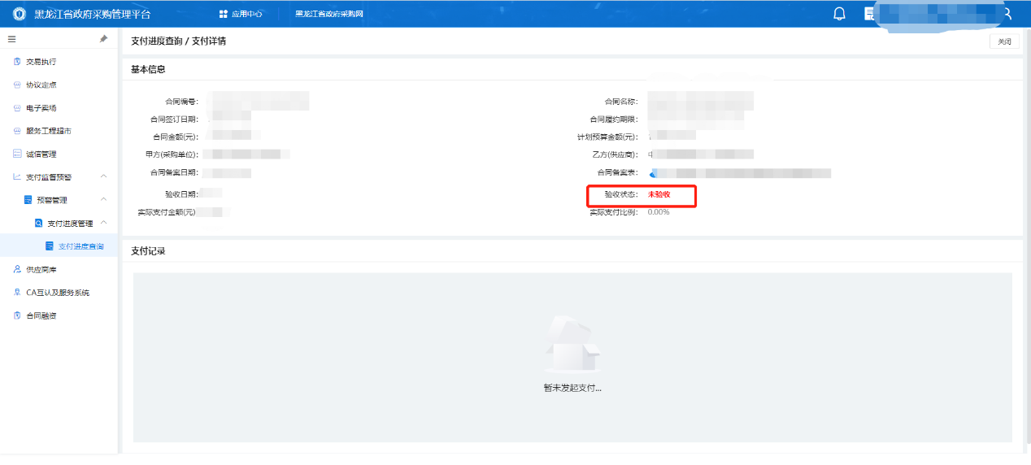Image resolution: width=1031 pixels, height=465 pixels.
Task: Click the 应用中心 grid icon
Action: click(224, 15)
